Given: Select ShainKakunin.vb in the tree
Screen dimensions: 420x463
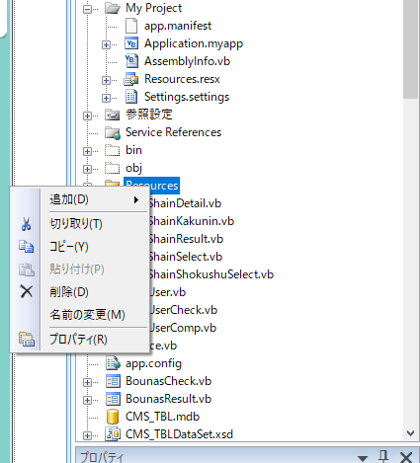Looking at the screenshot, I should pos(191,221).
